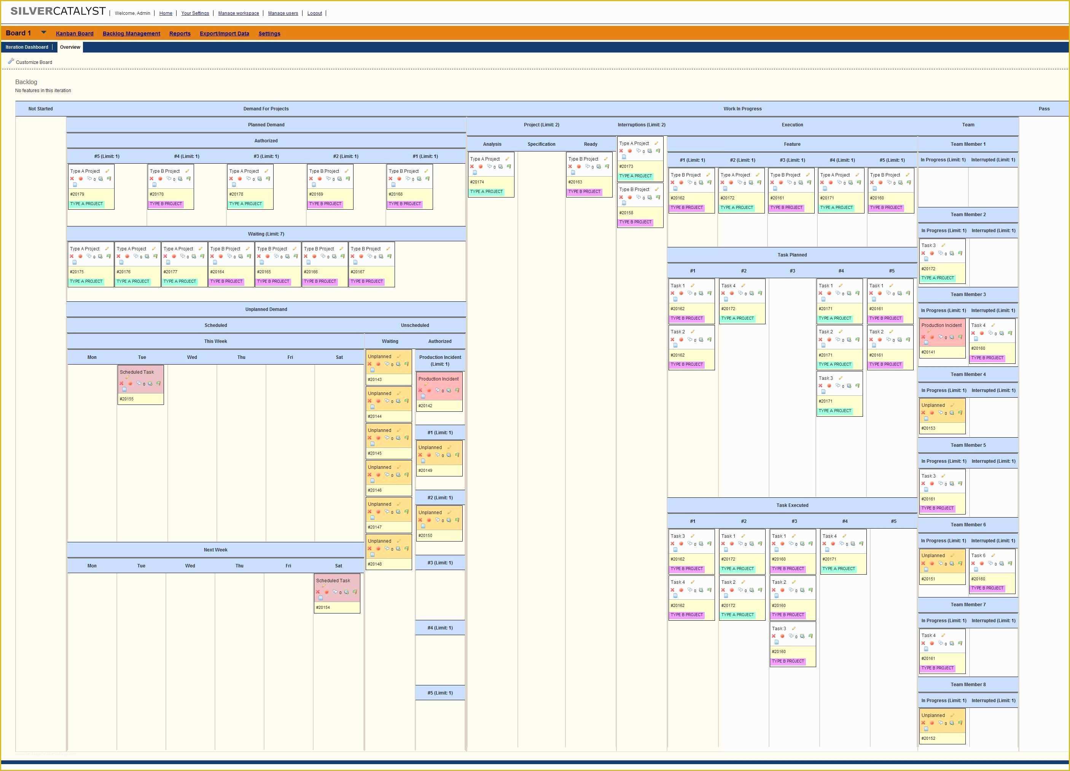1070x771 pixels.
Task: Click SilverCatalyst logo
Action: coord(58,11)
